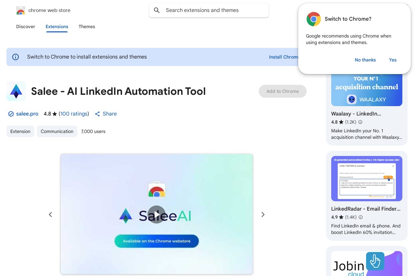Viewport: 414px width, 276px height.
Task: Click the info icon in Switch to Chrome banner
Action: coord(16,57)
